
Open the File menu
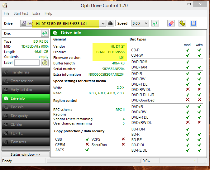click(x=7, y=13)
